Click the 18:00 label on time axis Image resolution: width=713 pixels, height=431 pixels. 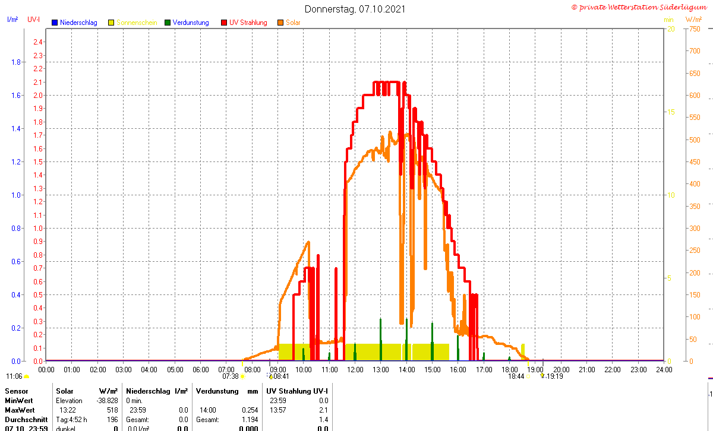(x=510, y=369)
